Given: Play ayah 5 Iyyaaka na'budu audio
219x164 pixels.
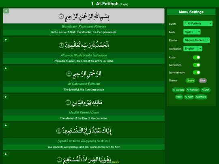Looking at the screenshot, I should pyautogui.click(x=6, y=126).
